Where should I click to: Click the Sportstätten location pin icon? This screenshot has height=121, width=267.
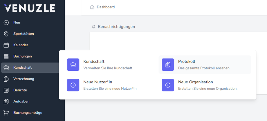coord(6,34)
